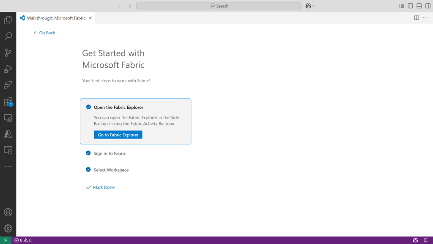Viewport: 433px width, 244px height.
Task: Open notifications bell in status bar
Action: pyautogui.click(x=425, y=240)
